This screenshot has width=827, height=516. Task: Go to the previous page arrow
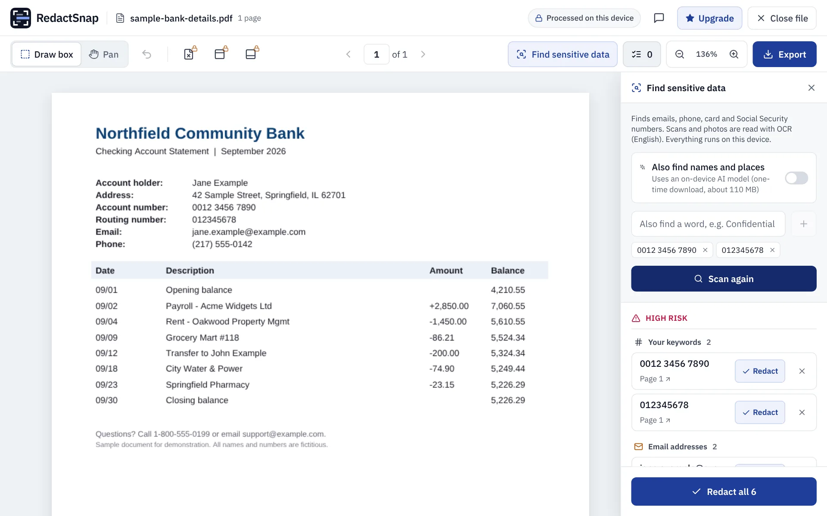click(x=348, y=54)
